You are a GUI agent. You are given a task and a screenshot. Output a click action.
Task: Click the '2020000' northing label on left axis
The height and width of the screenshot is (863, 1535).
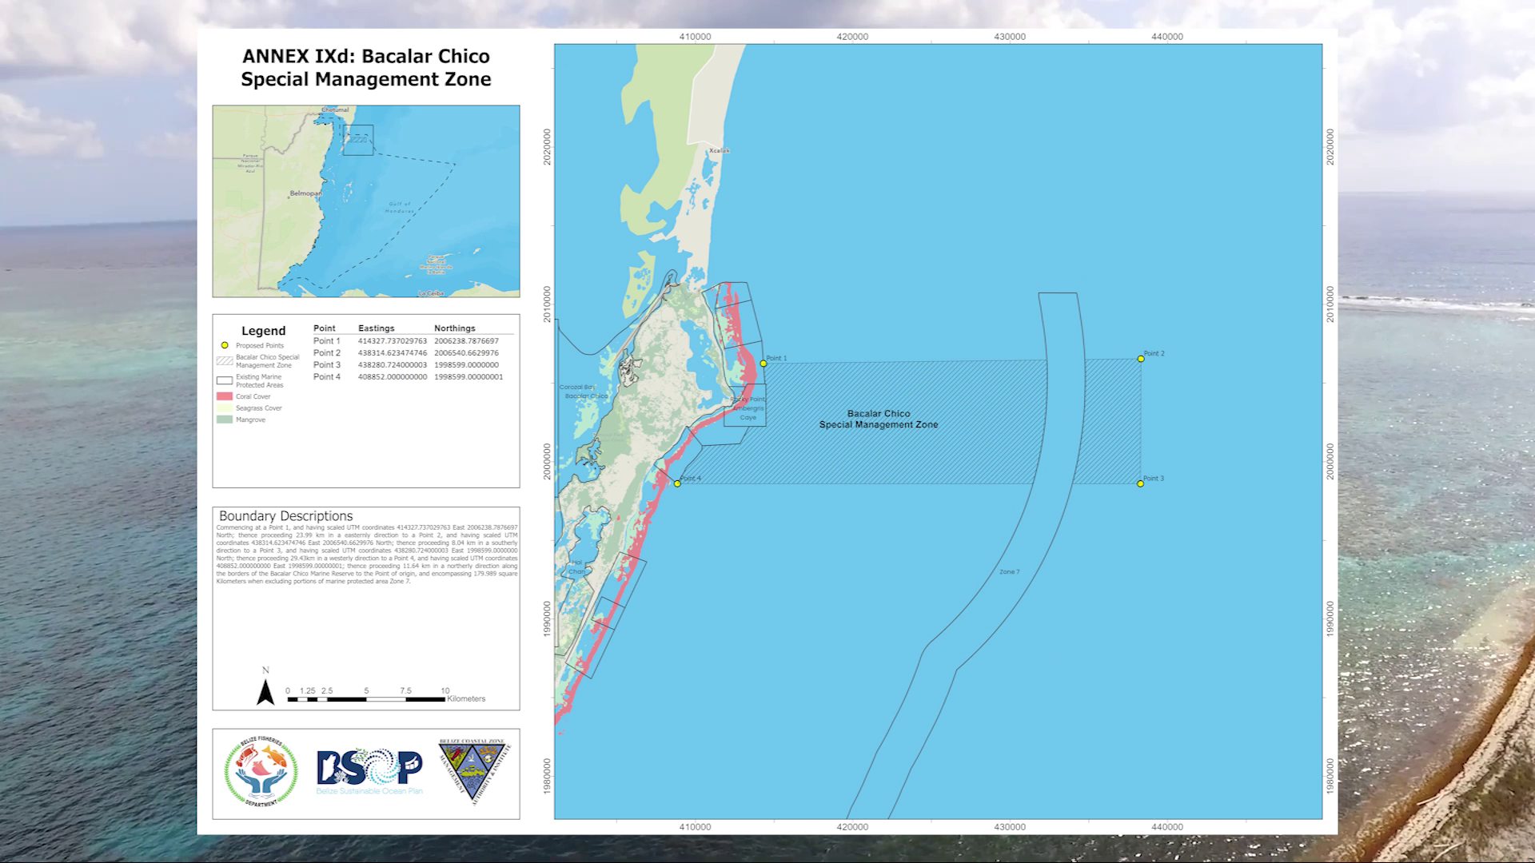click(x=547, y=147)
